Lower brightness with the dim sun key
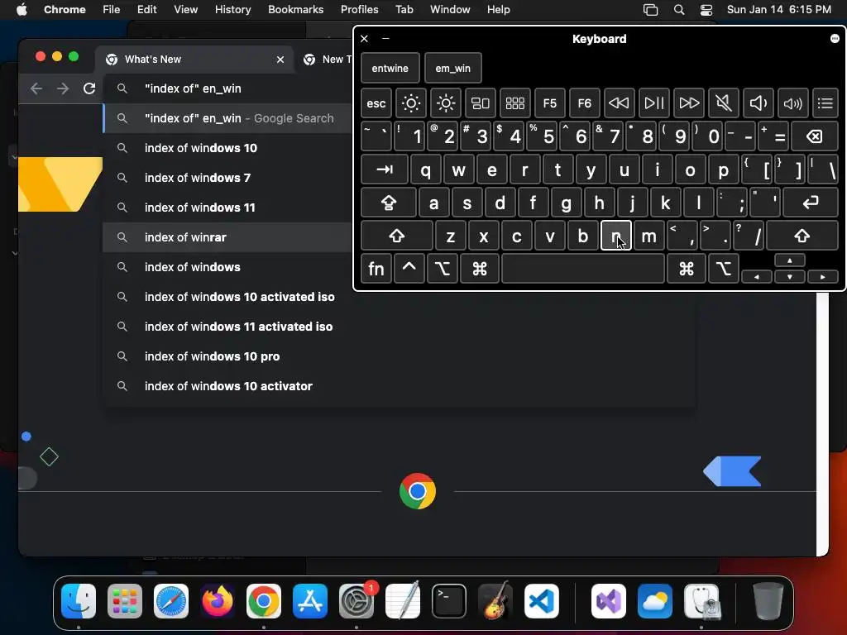The width and height of the screenshot is (847, 635). (x=410, y=103)
